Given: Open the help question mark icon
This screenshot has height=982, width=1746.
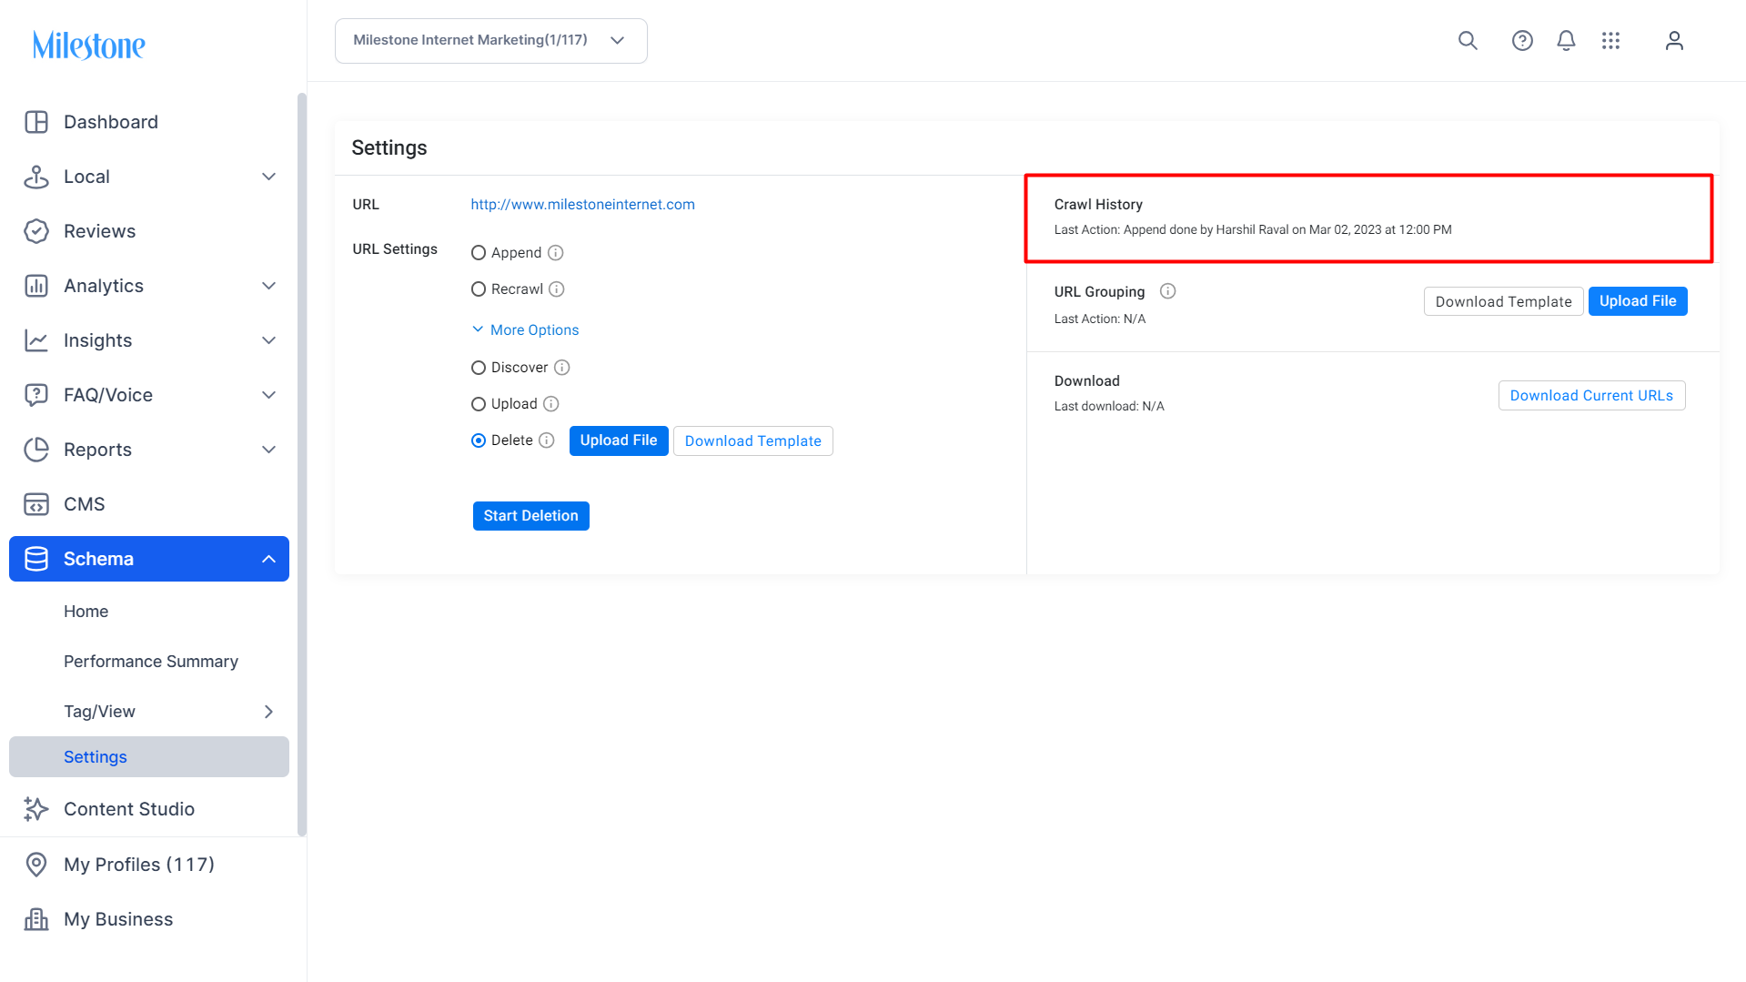Looking at the screenshot, I should click(1522, 41).
